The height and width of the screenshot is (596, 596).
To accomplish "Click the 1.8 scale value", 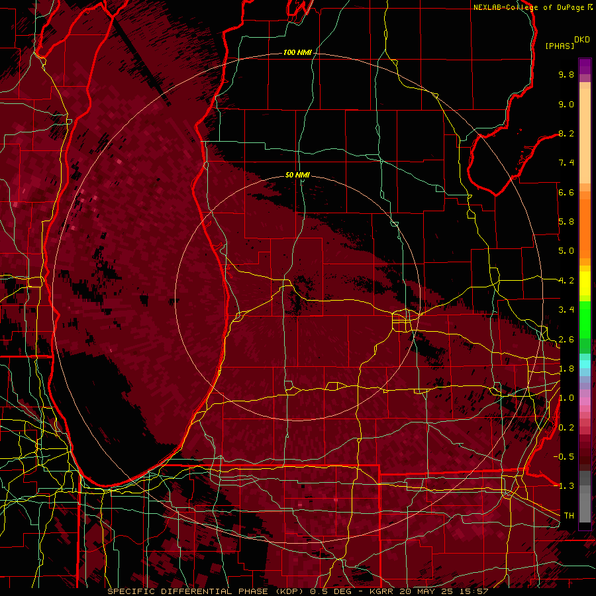I will click(566, 369).
